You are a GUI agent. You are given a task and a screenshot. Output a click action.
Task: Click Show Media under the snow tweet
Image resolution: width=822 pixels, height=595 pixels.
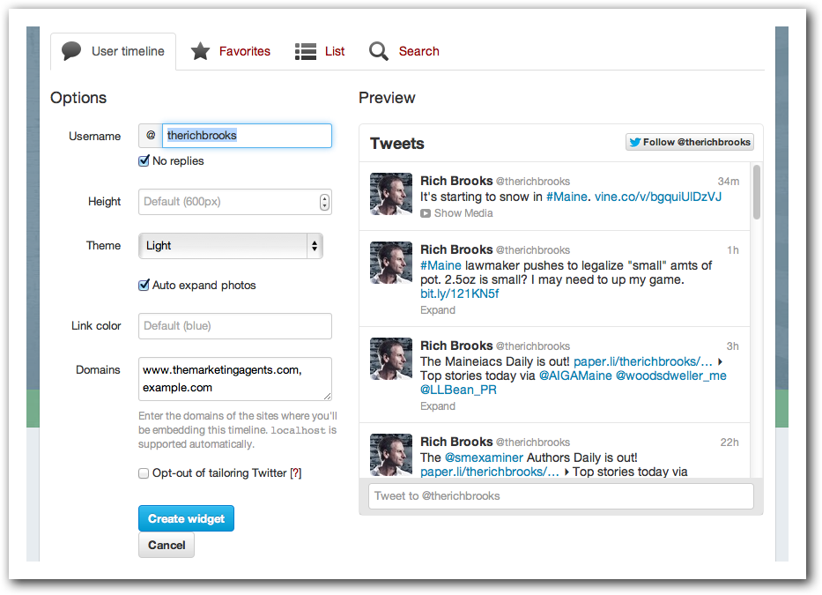456,213
